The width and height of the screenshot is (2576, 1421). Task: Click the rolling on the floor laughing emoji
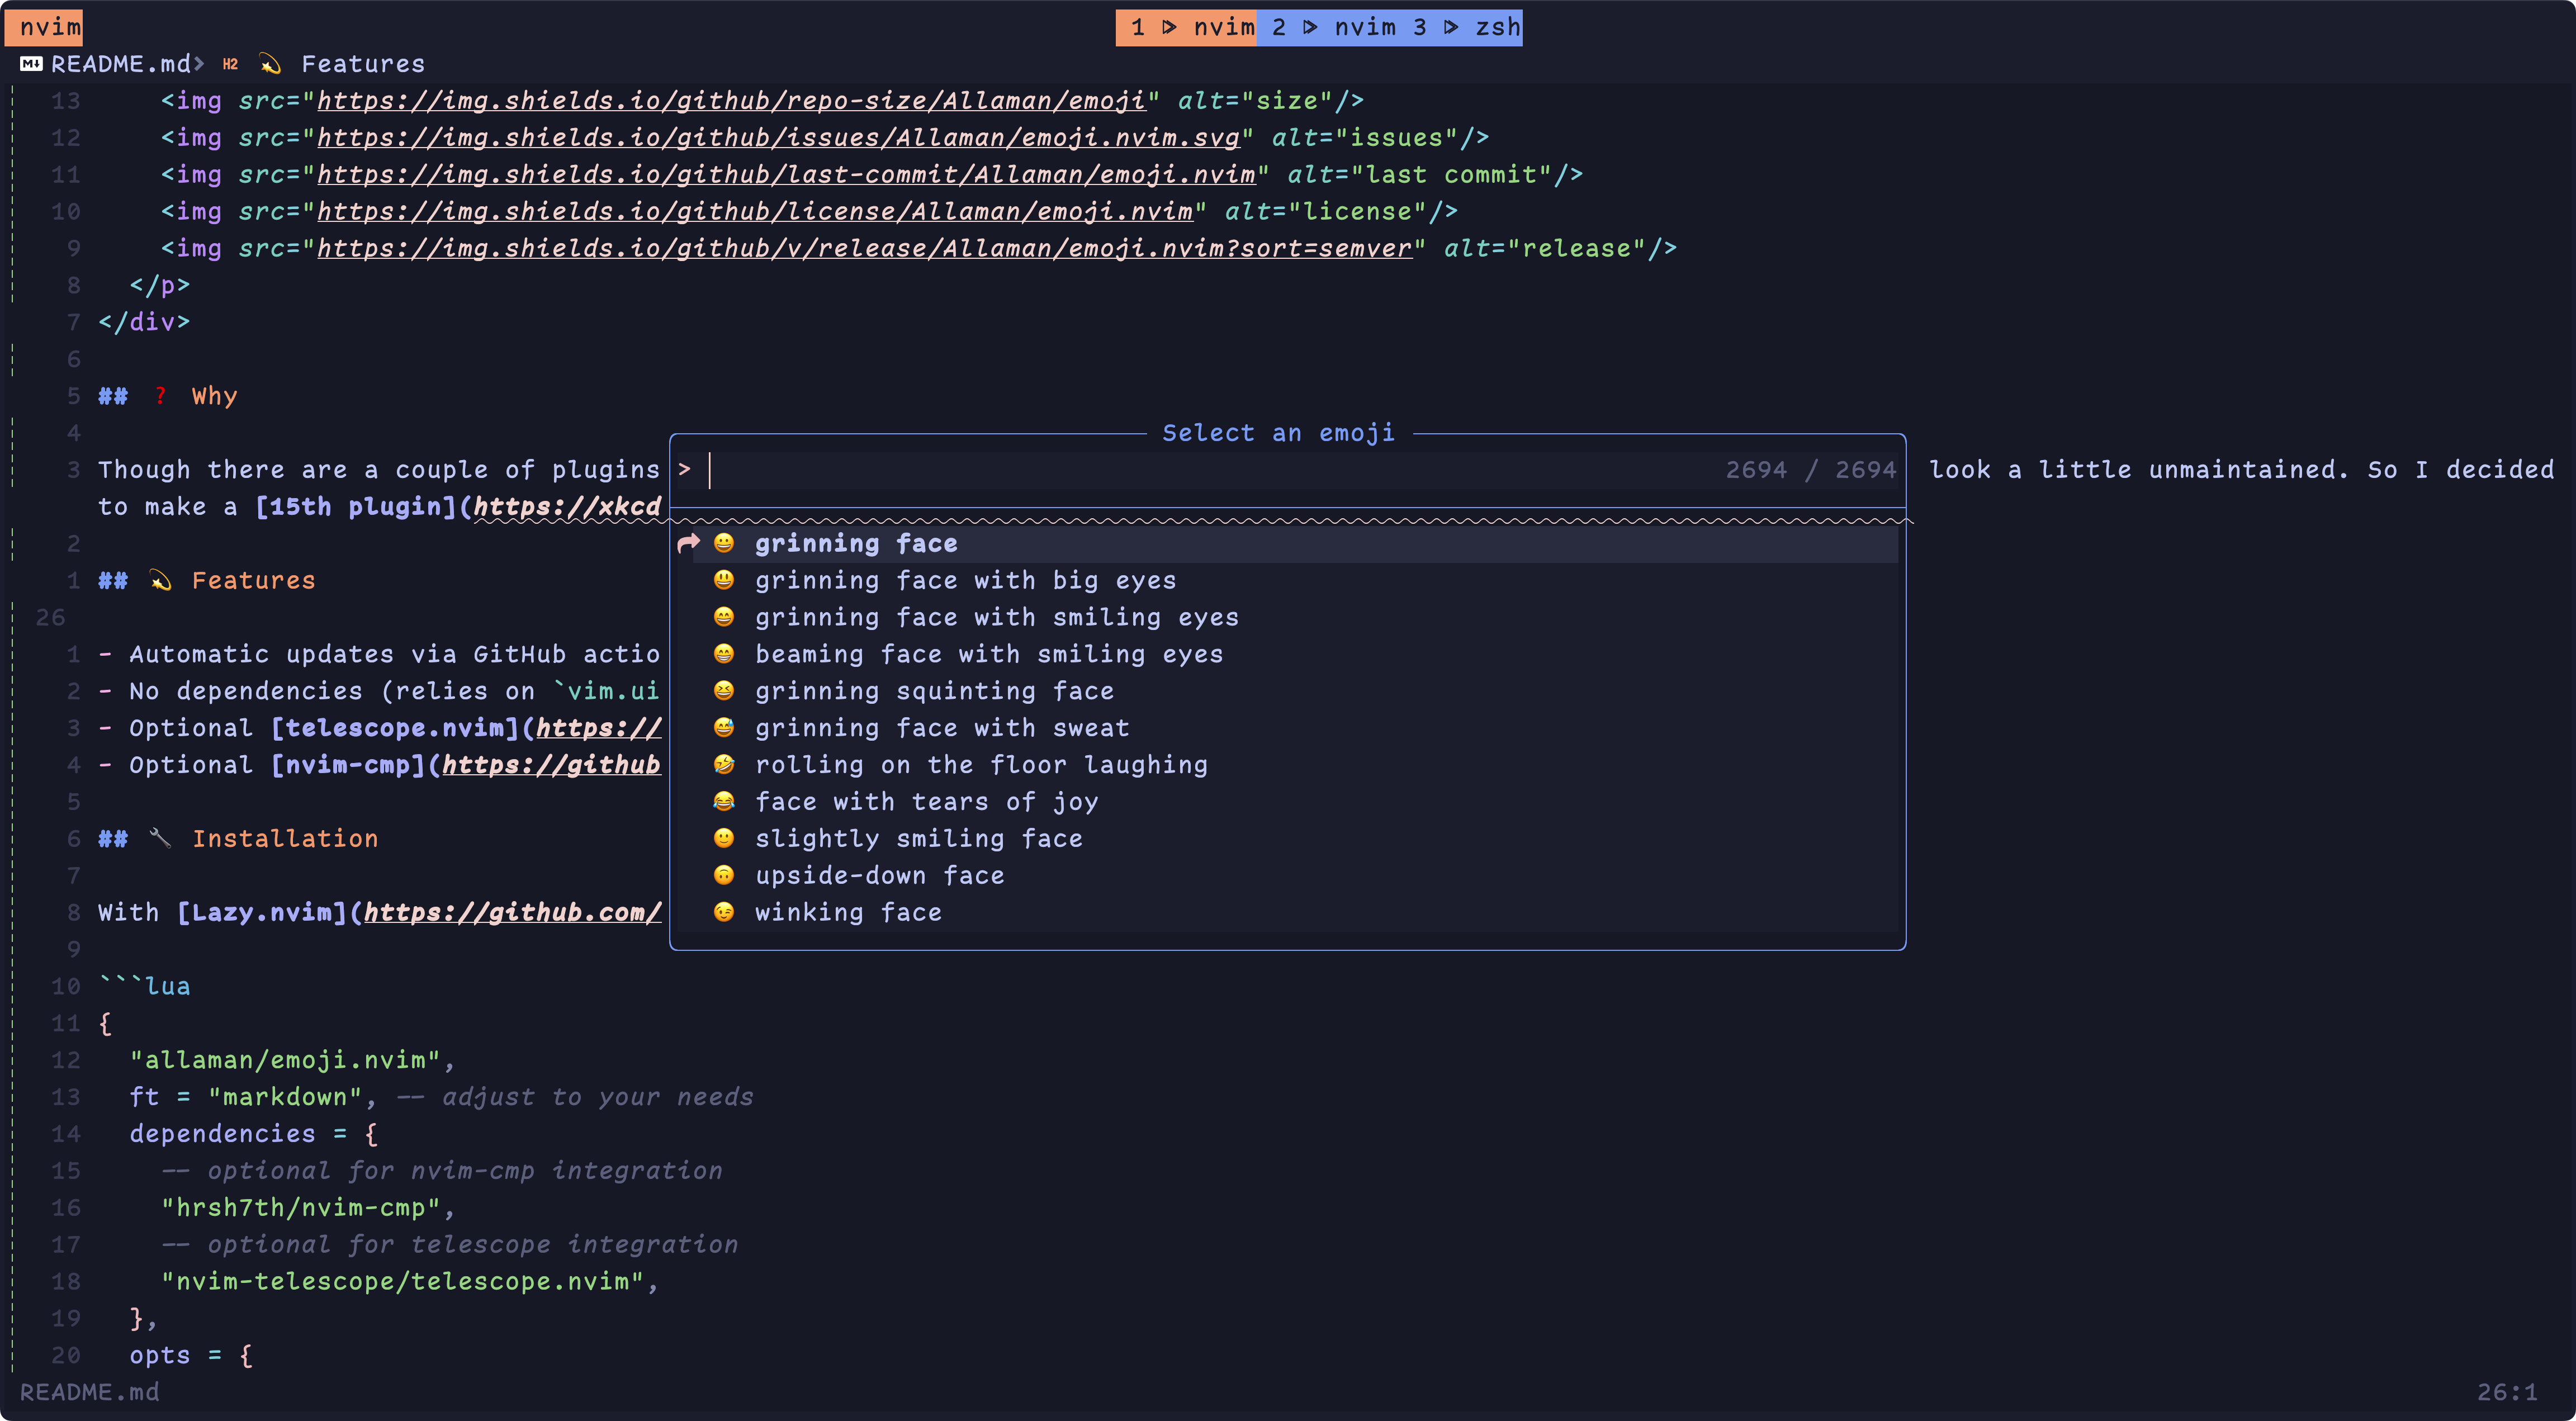(x=724, y=765)
